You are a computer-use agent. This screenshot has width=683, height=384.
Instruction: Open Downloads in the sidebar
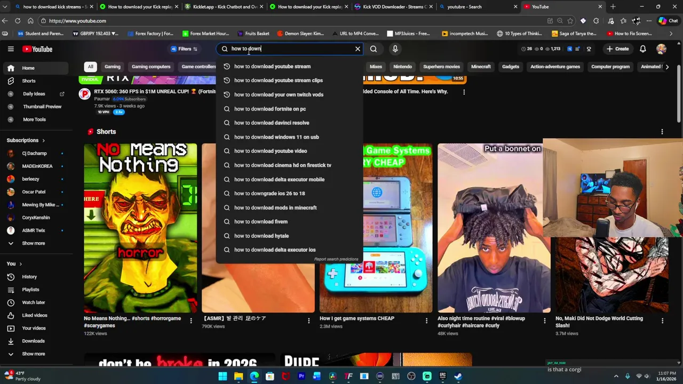36,341
